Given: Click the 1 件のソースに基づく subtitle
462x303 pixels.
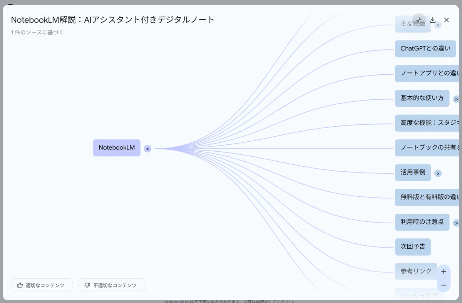Looking at the screenshot, I should coord(37,32).
